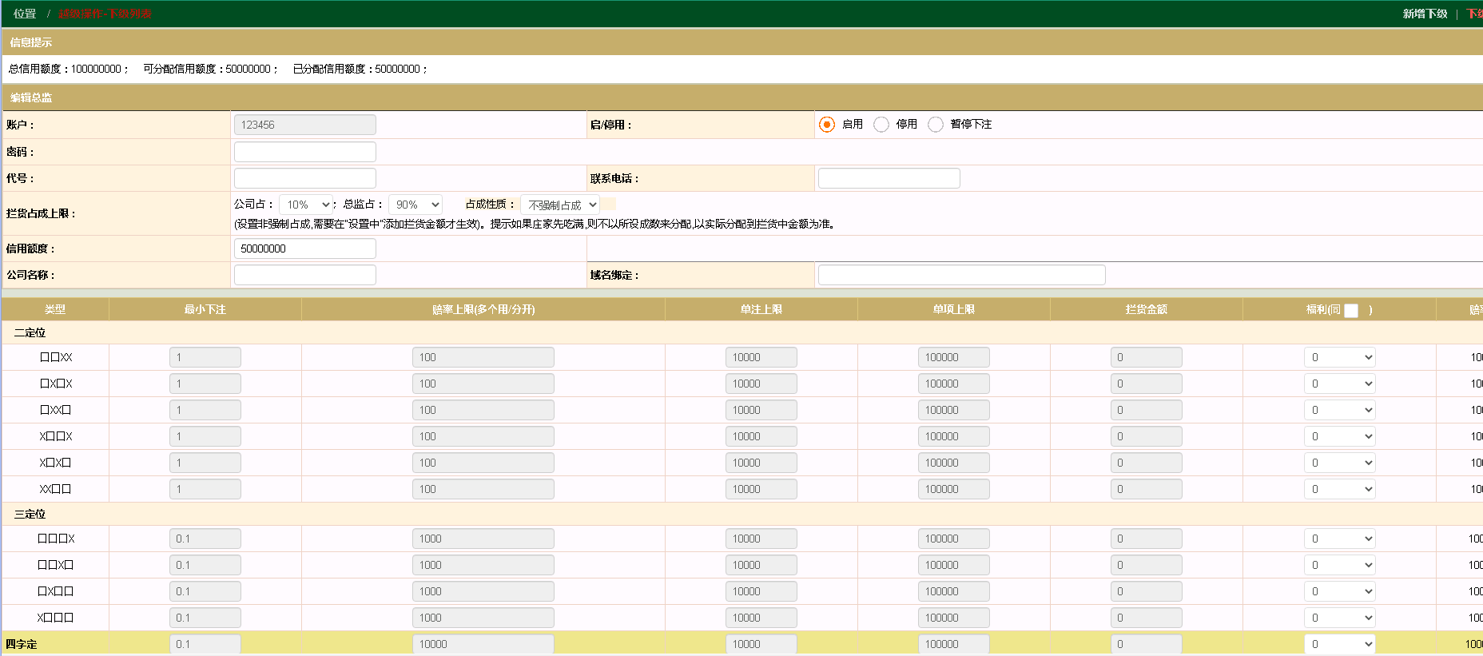Open 福利 dropdown for X□□□ row
Viewport: 1483px width, 656px height.
(x=1340, y=618)
